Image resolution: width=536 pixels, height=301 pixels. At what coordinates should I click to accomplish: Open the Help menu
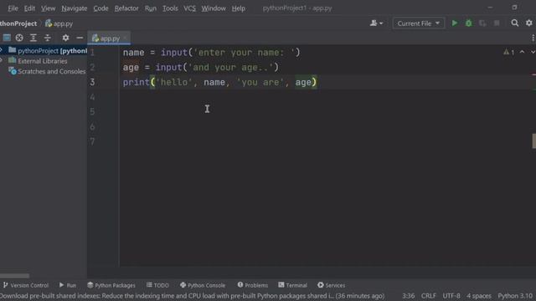[238, 8]
